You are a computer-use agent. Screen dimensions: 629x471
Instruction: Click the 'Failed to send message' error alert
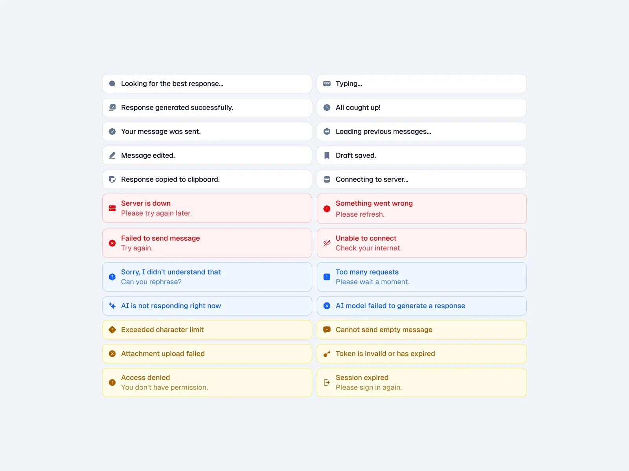click(207, 243)
